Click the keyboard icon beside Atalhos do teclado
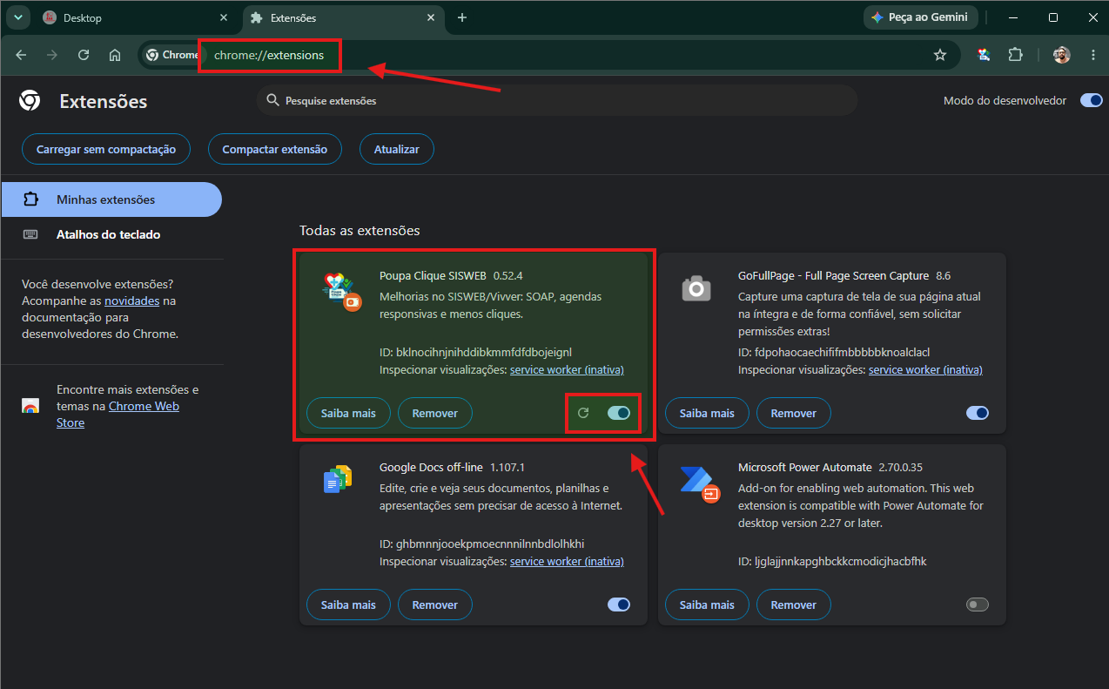The height and width of the screenshot is (689, 1109). tap(30, 234)
